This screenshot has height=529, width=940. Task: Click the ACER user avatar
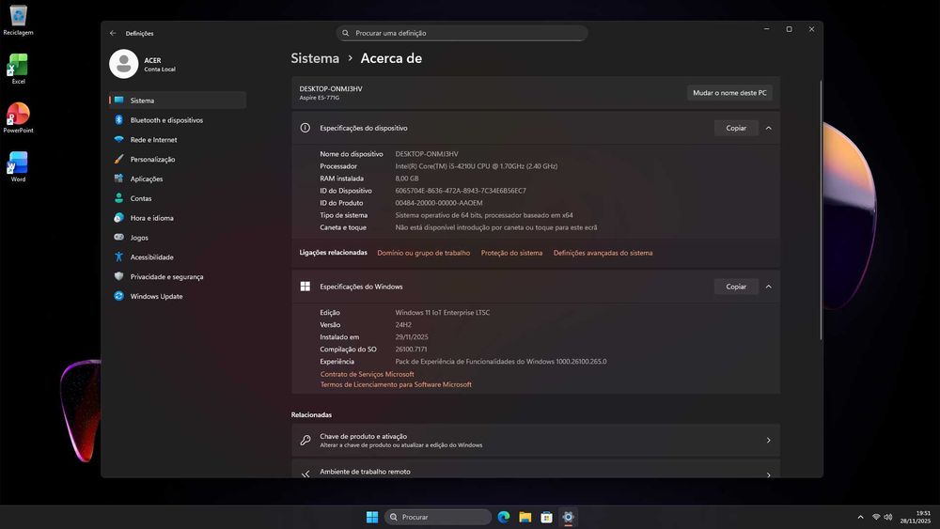(x=123, y=64)
